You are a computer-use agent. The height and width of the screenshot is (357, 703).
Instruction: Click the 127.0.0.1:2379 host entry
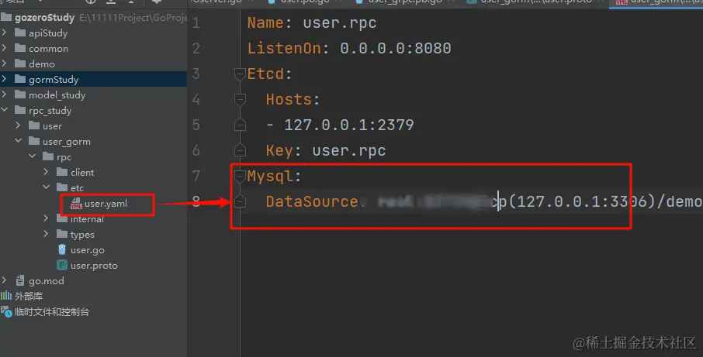coord(349,125)
